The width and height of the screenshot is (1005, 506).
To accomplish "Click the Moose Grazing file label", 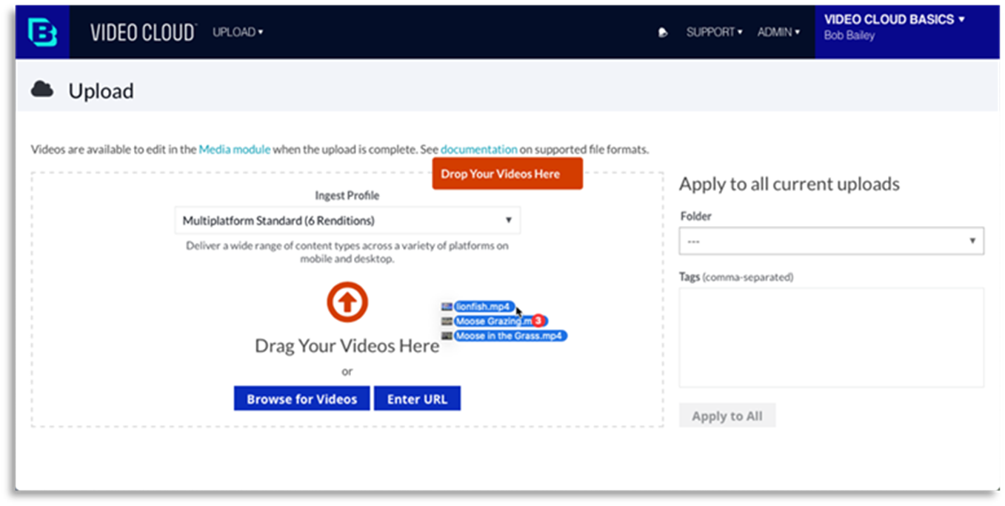I will point(493,322).
